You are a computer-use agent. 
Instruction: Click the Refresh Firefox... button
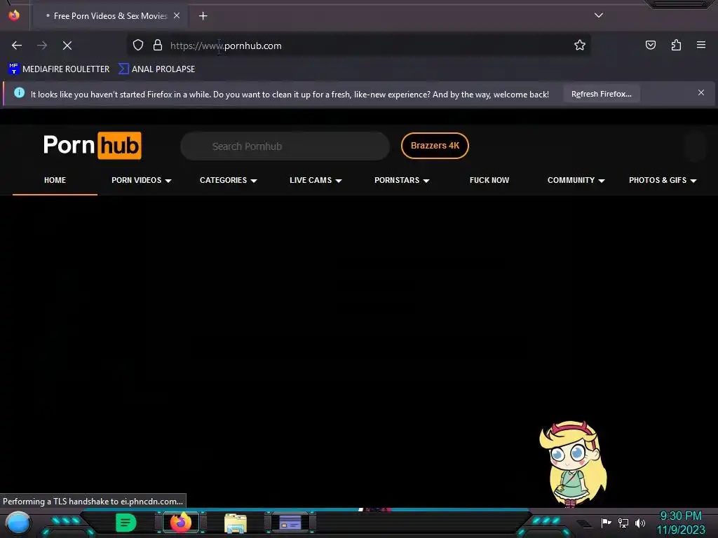(x=601, y=94)
